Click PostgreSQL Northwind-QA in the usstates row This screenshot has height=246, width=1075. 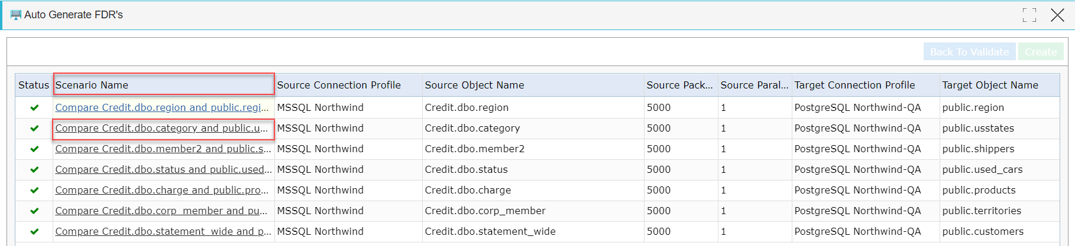857,128
